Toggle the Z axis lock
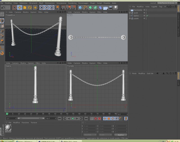 pos(52,8)
